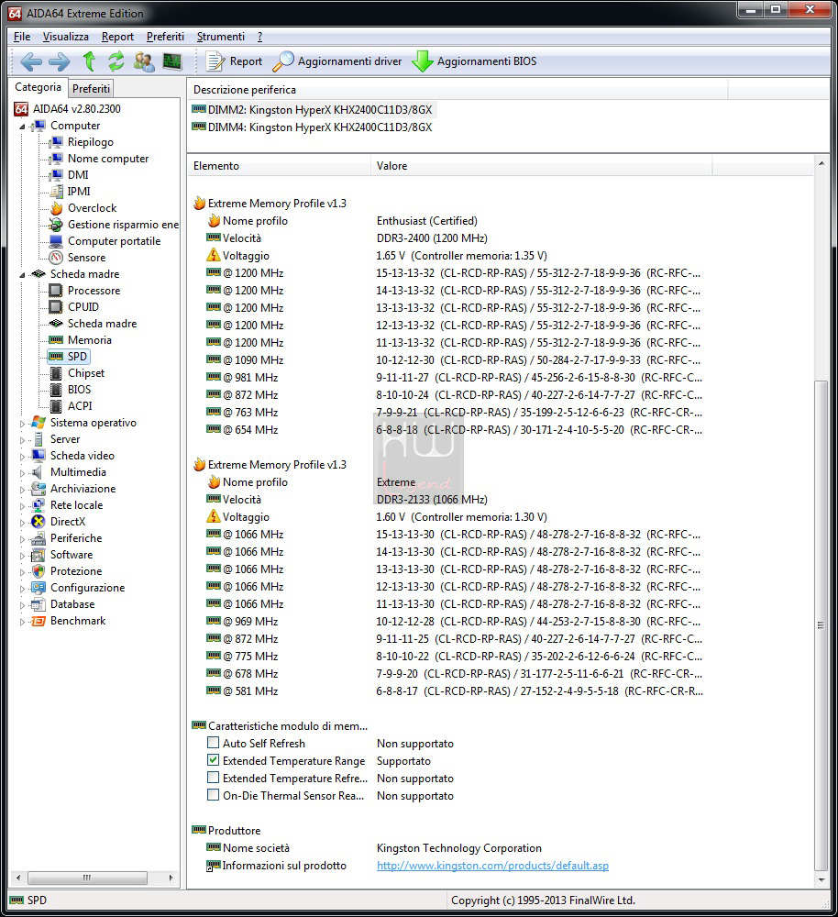Click the DMI monitor icon
Viewport: 838px width, 917px height.
56,175
